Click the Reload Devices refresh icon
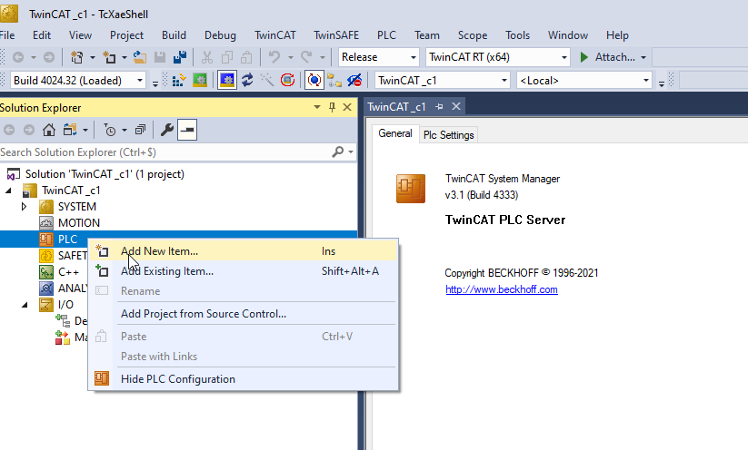Image resolution: width=748 pixels, height=450 pixels. click(x=246, y=81)
